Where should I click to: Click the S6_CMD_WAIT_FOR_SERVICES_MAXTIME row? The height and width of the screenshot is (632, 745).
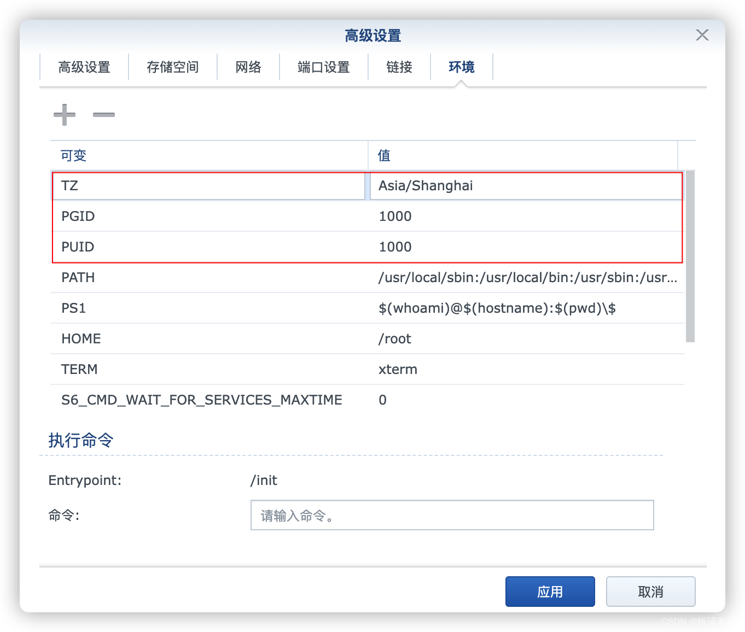[201, 400]
